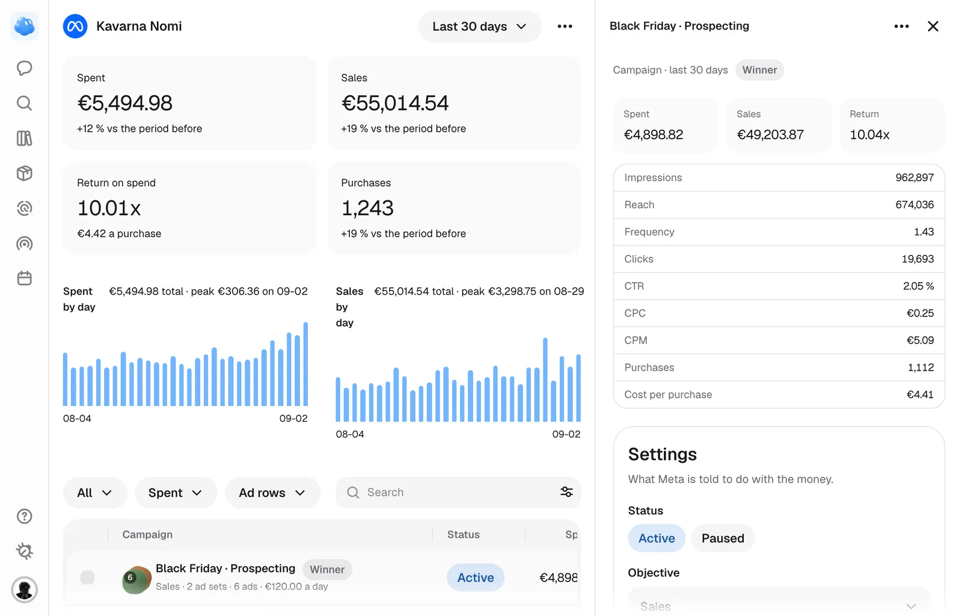Viewport: 962px width, 616px height.
Task: Open the Sales €55,014.54 summary card
Action: point(454,103)
